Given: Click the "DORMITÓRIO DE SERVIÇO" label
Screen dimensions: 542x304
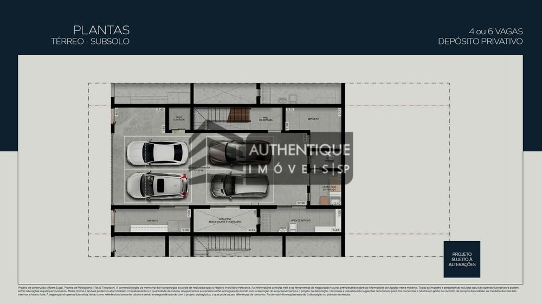Looking at the screenshot, I should [x=329, y=188].
